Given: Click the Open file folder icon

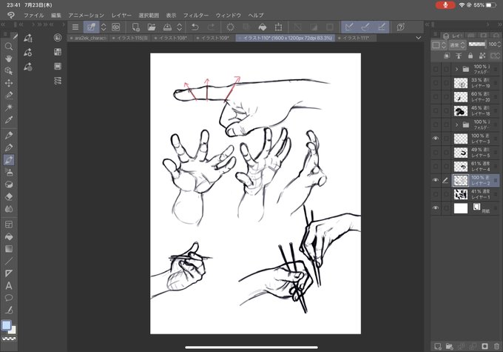Looking at the screenshot, I should coord(152,27).
